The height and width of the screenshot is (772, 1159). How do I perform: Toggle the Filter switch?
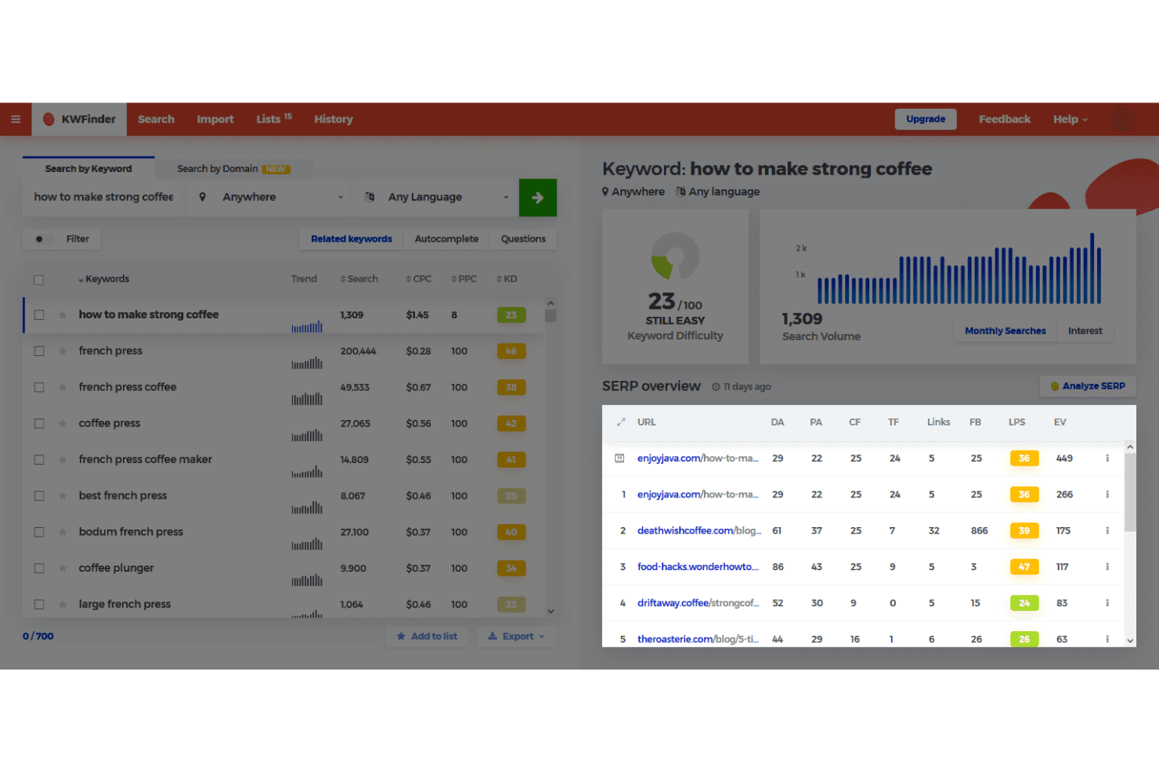click(43, 239)
